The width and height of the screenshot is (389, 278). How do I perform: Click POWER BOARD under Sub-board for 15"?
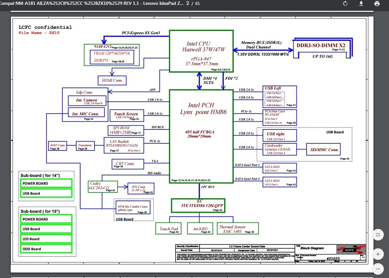tap(46, 219)
